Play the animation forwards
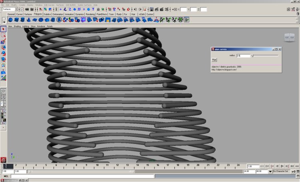 click(282, 166)
